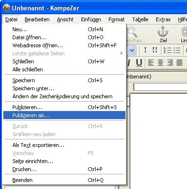Click the (Unbenannt) document tab
Image resolution: width=187 pixels, height=189 pixels.
[x=139, y=77]
